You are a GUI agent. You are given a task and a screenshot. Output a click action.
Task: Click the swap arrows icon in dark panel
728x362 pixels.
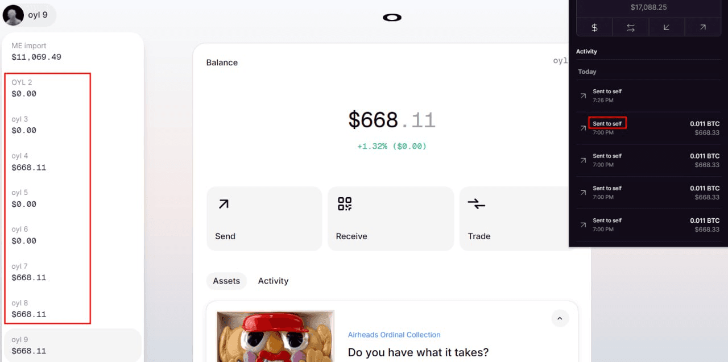[631, 27]
